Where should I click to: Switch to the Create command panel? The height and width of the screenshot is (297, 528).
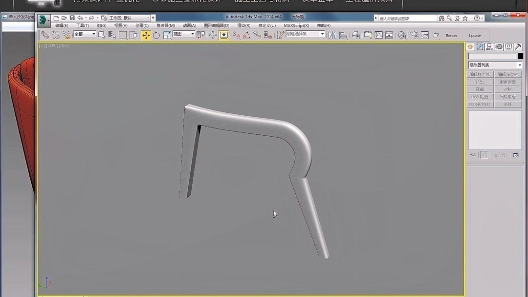coord(470,46)
